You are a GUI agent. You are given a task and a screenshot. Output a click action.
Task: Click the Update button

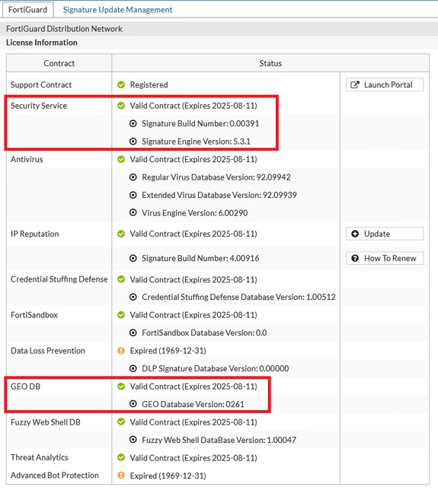click(385, 234)
